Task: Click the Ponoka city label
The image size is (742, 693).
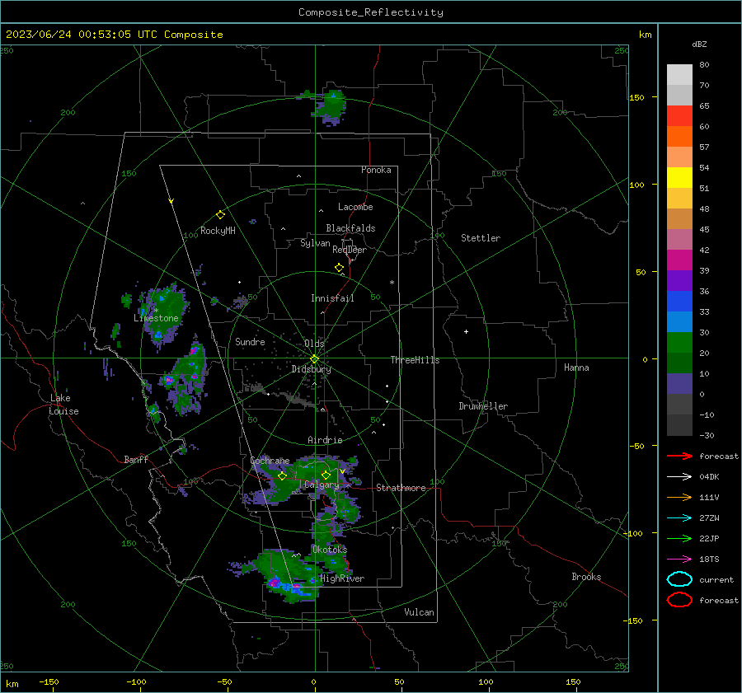Action: tap(376, 170)
